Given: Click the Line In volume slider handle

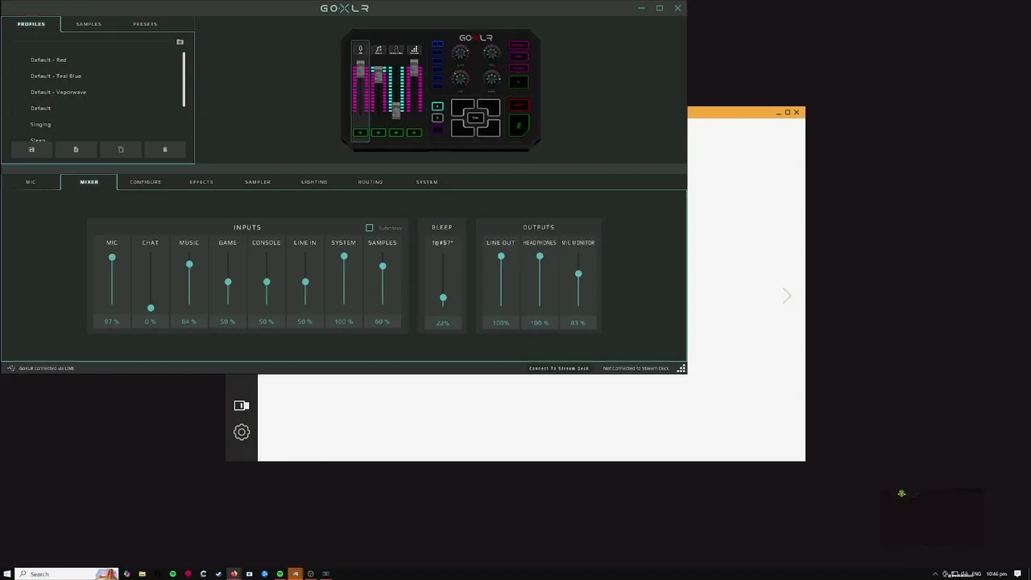Looking at the screenshot, I should [305, 282].
